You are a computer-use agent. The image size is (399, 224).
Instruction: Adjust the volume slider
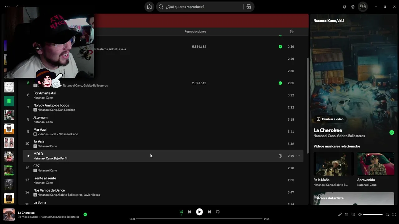(x=373, y=214)
